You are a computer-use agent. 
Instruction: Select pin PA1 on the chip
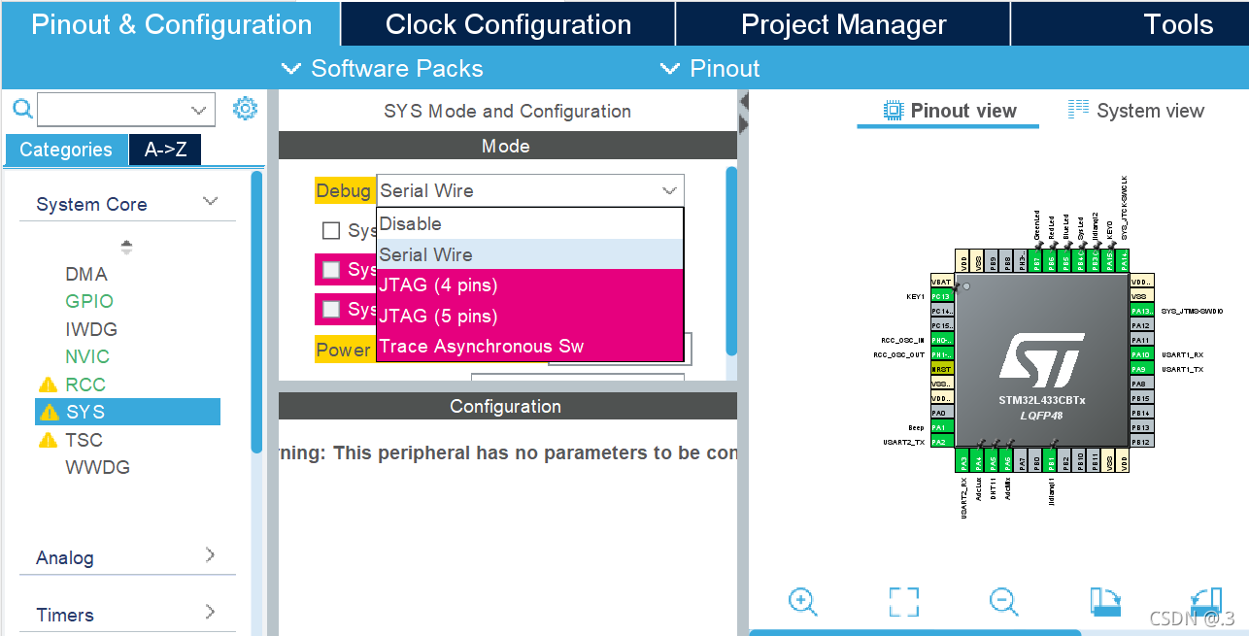[941, 427]
